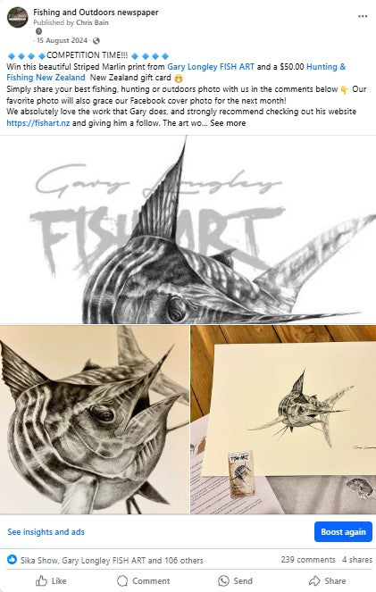Open the Gary Longley FISH ART link
Image resolution: width=376 pixels, height=592 pixels.
tap(211, 67)
